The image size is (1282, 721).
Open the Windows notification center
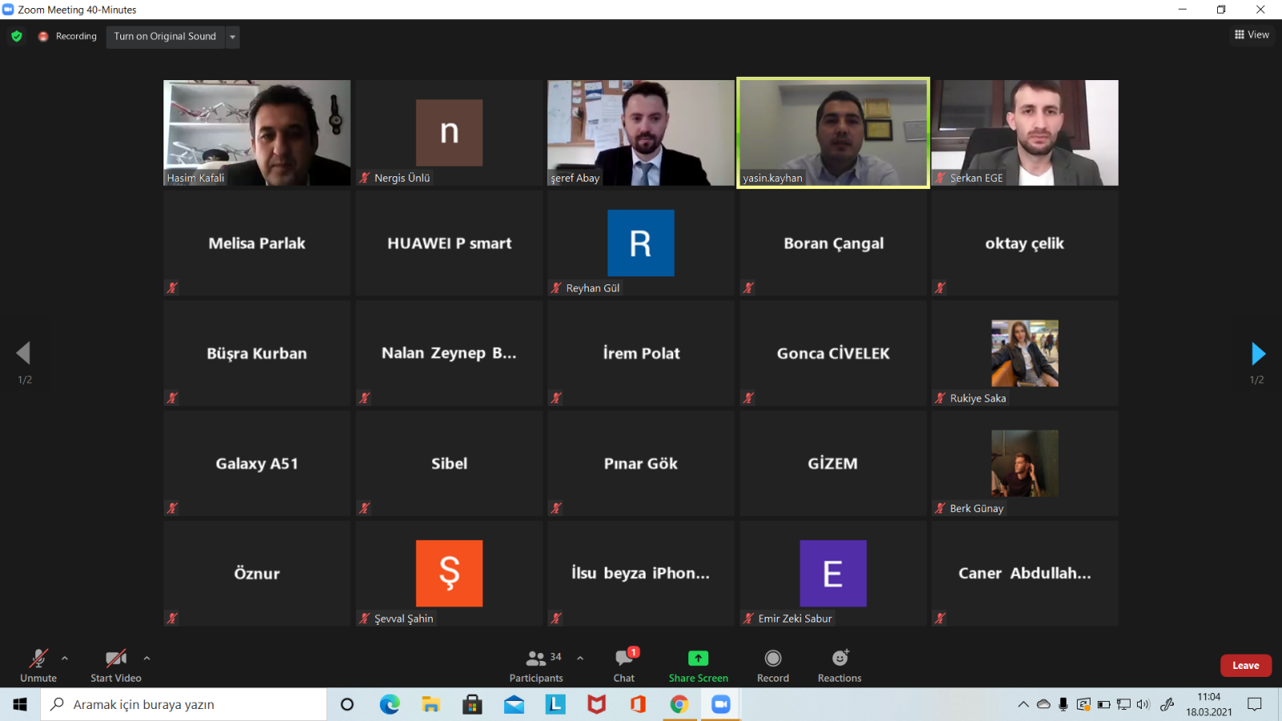(1255, 704)
